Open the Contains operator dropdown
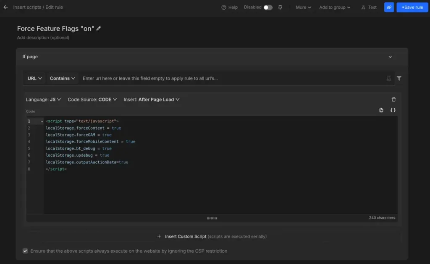Image resolution: width=430 pixels, height=264 pixels. [x=62, y=78]
